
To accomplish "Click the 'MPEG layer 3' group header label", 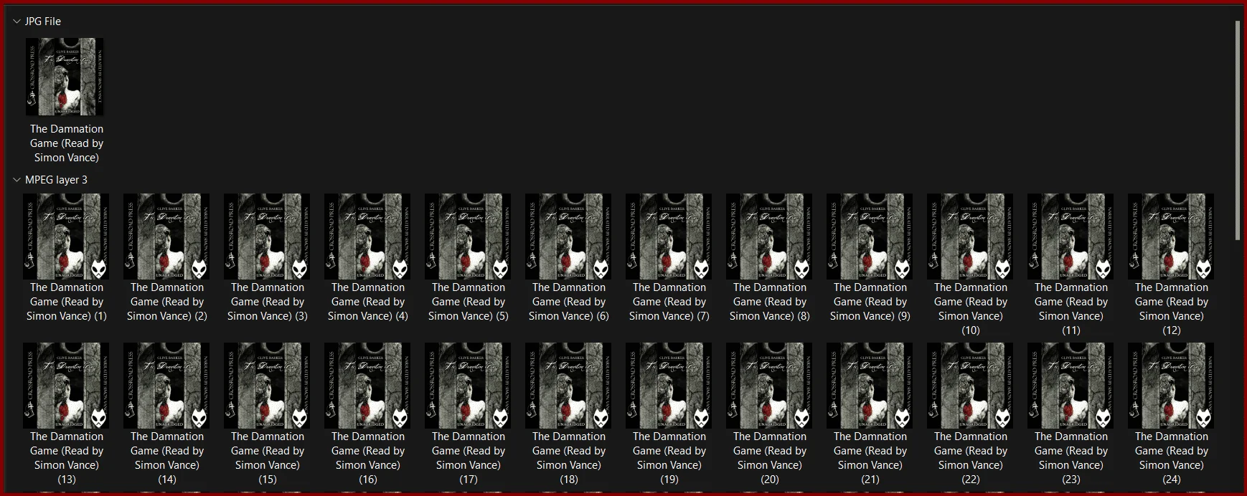I will tap(56, 180).
